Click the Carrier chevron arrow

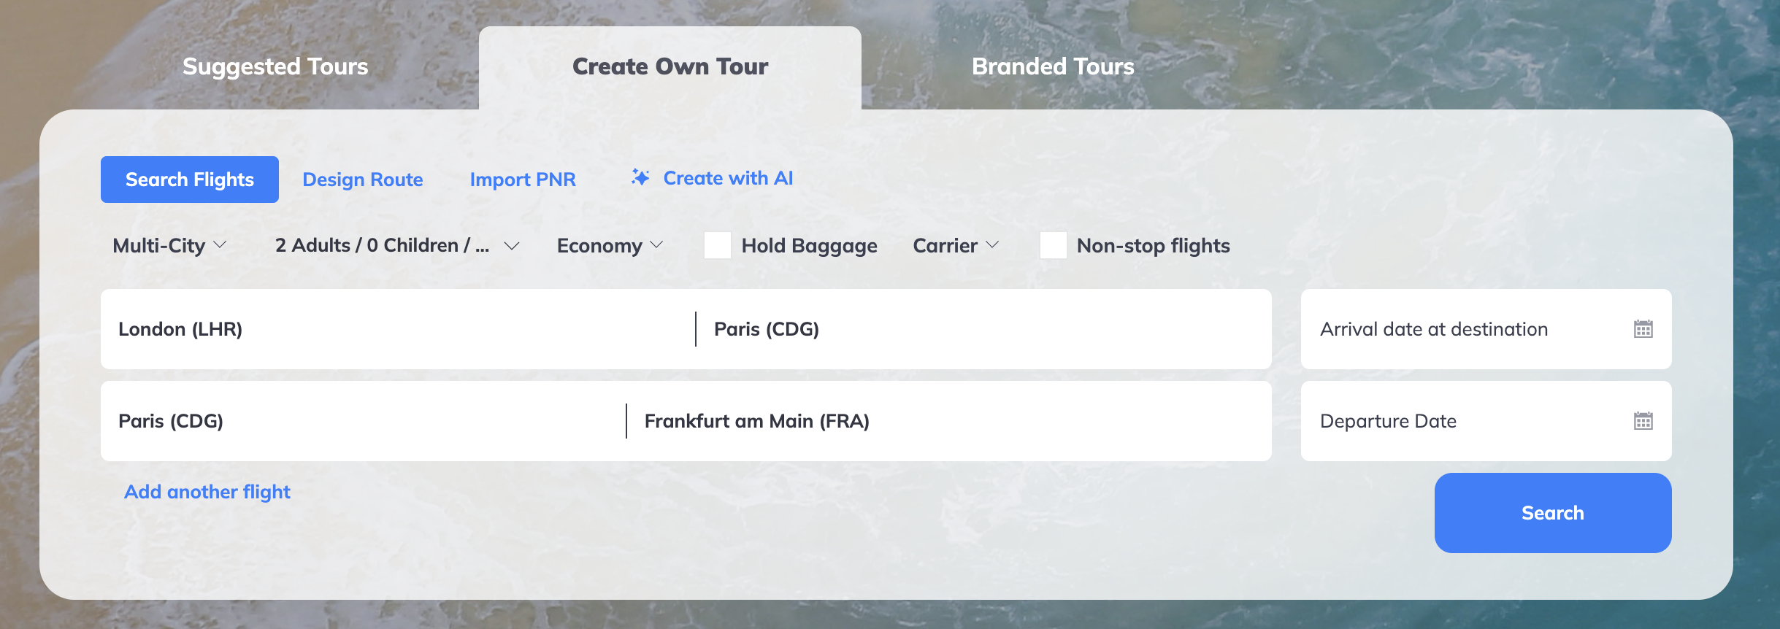pyautogui.click(x=992, y=245)
